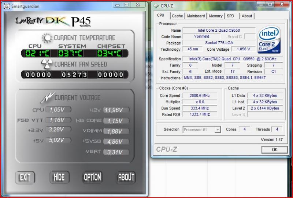Viewport: 293px width, 198px height.
Task: Open the CPU tab in CPU-Z
Action: click(161, 15)
